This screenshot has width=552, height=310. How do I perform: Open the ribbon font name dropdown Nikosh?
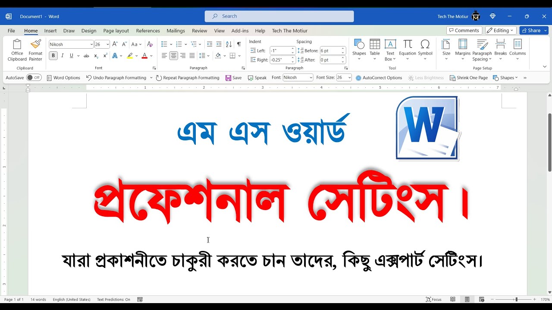pyautogui.click(x=91, y=44)
